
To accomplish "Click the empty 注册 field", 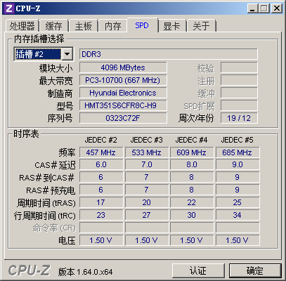I will [239, 80].
